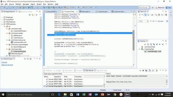Click the Windows Start button

point(3,95)
